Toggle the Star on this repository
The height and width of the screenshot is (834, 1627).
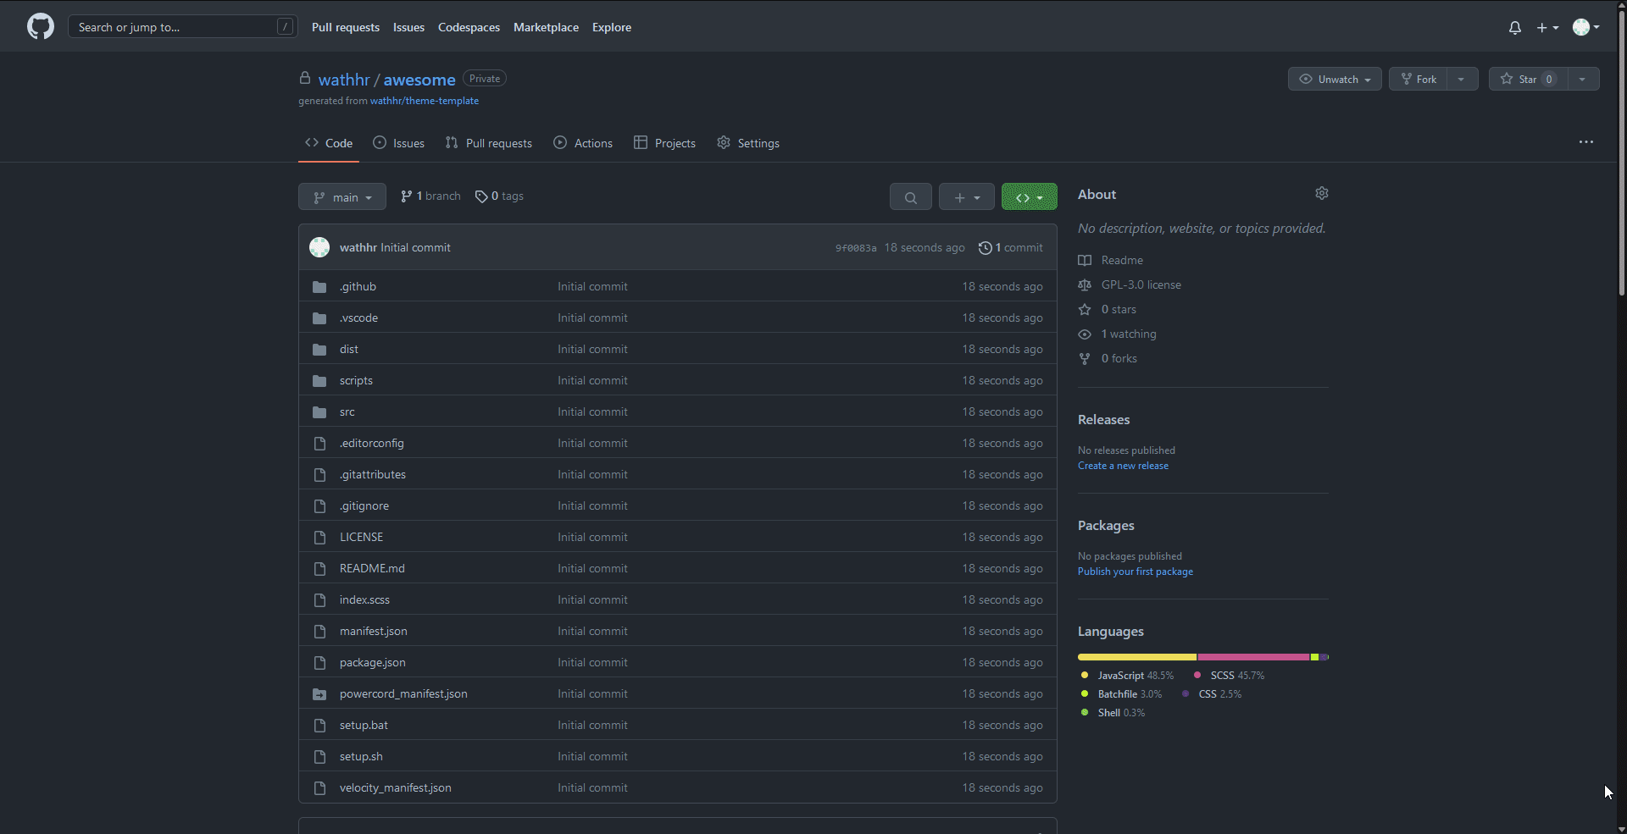[x=1525, y=79]
